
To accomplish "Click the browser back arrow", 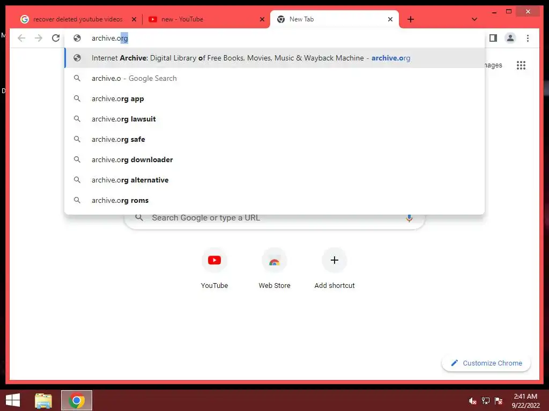I will (21, 38).
